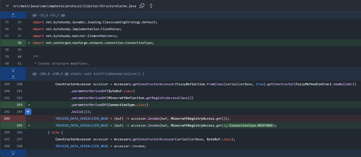Click the getRegistryAccessClass() parameter line
Screen dimensions: 361x157
coord(132,98)
